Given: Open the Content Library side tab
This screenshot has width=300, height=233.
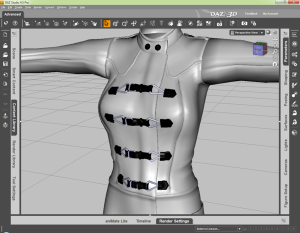Looking at the screenshot, I should point(14,118).
